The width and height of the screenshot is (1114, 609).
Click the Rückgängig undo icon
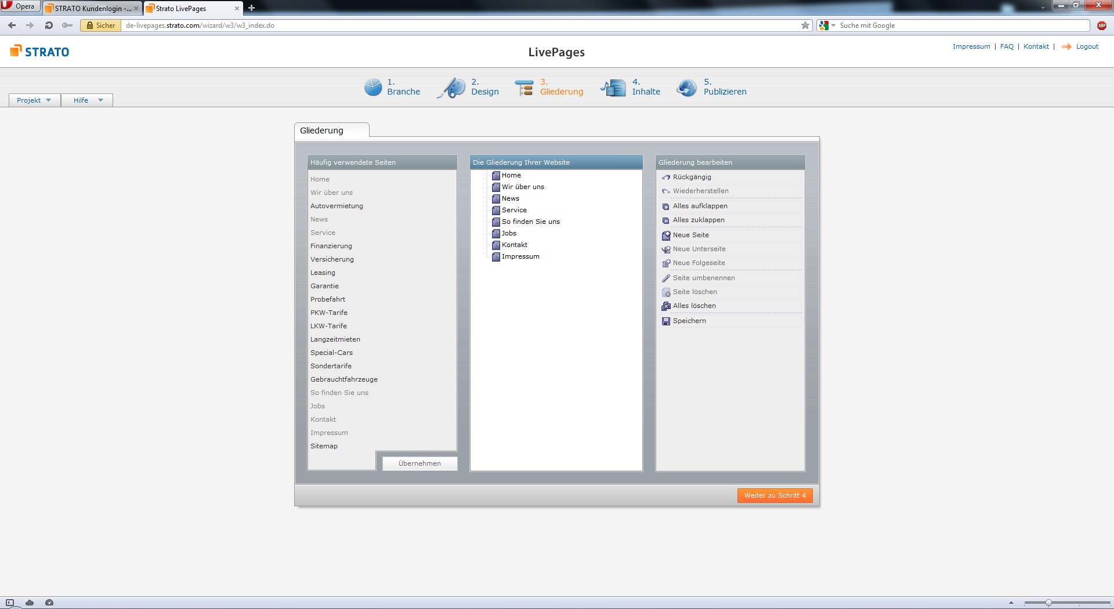(x=666, y=177)
